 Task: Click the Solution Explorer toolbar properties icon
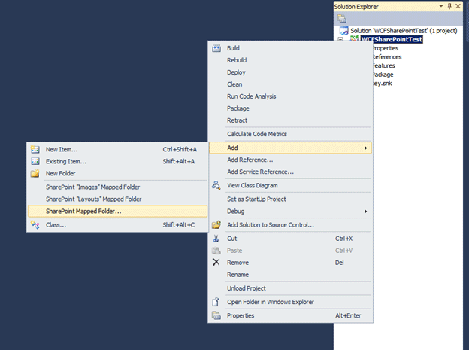tap(342, 19)
